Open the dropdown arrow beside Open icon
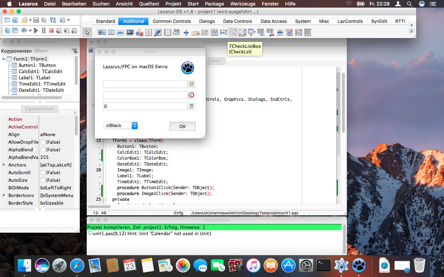 click(x=30, y=20)
